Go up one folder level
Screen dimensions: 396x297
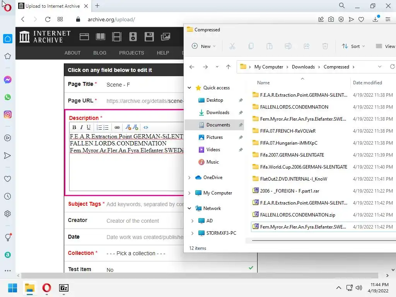click(228, 67)
